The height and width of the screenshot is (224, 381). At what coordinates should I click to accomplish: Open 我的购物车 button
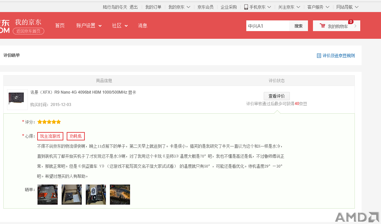click(336, 26)
